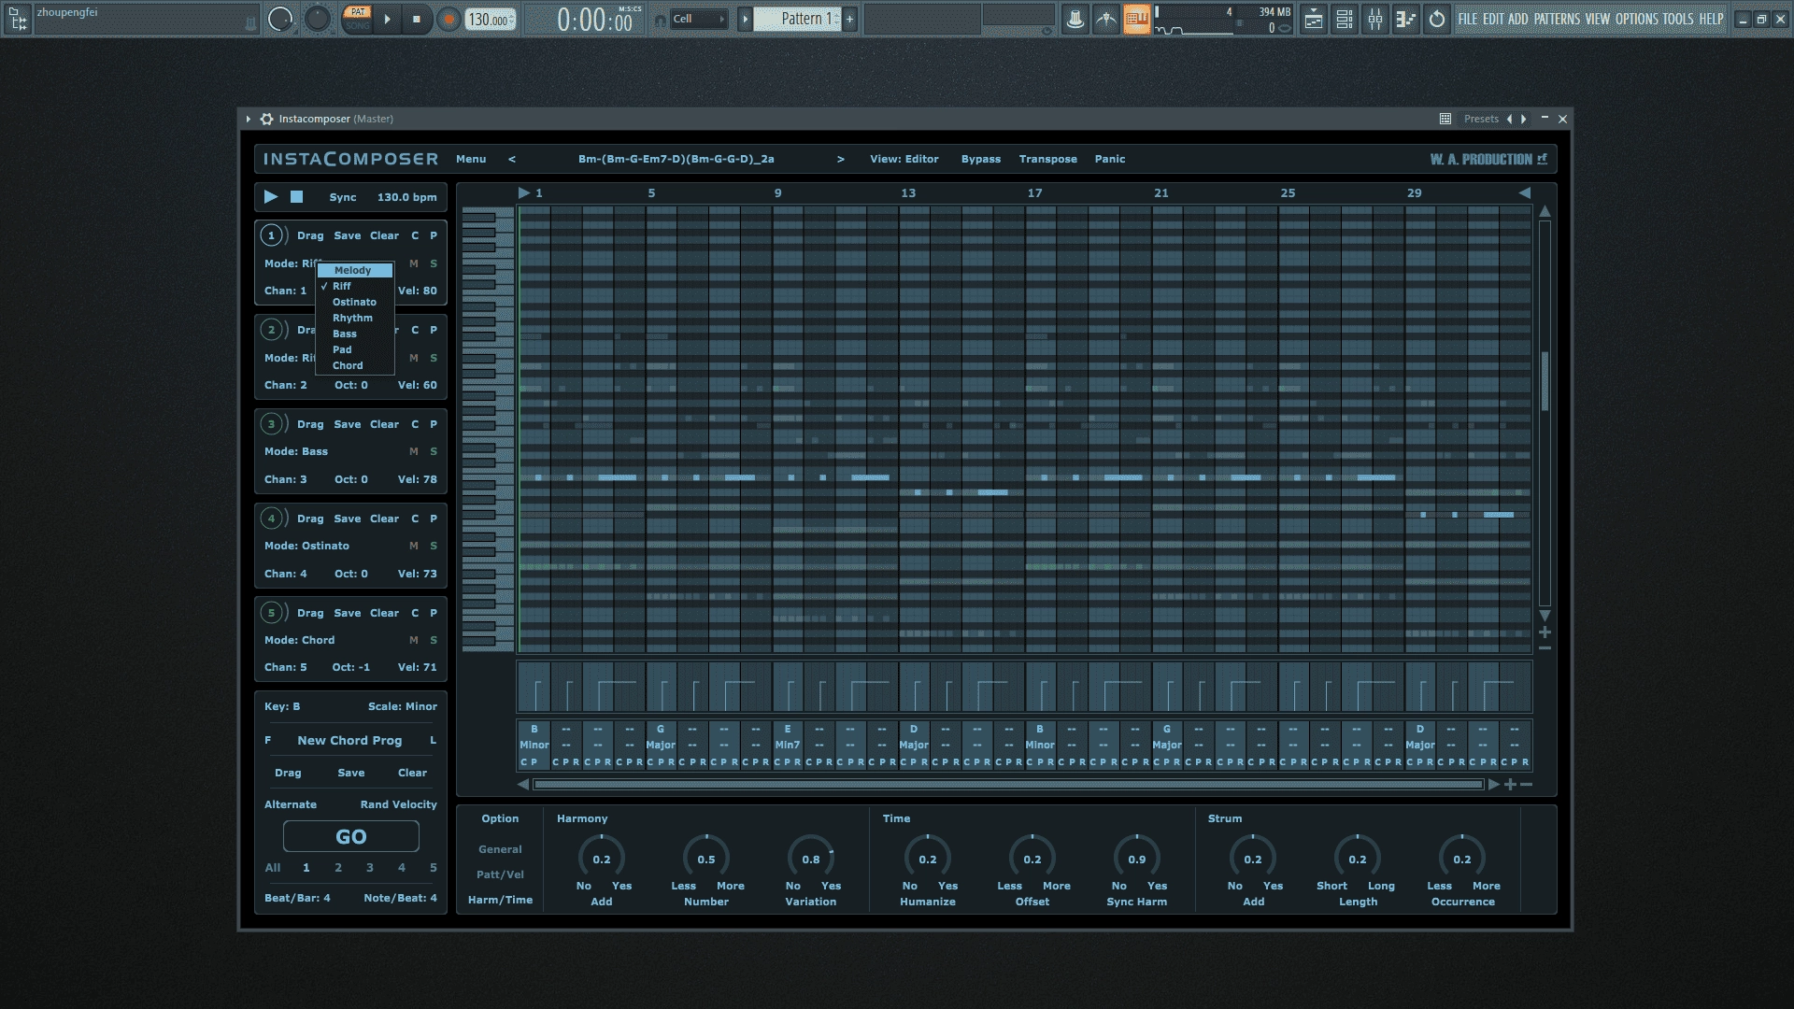Click the FL Studio record button

[x=449, y=19]
